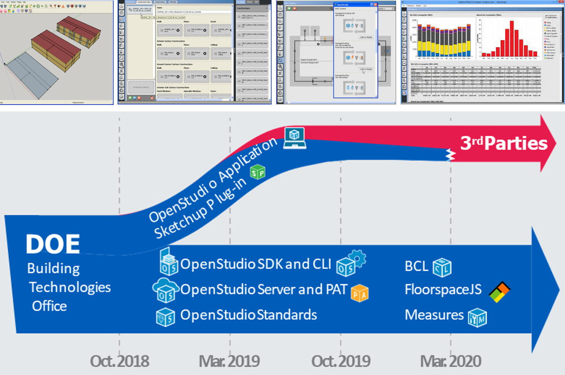Switch to the Library tab
This screenshot has width=565, height=375.
250,2
